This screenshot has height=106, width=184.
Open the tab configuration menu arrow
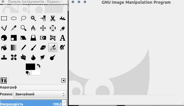coord(63,81)
